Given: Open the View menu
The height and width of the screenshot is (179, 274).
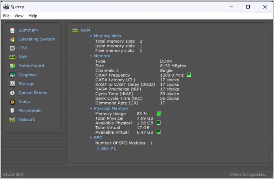Looking at the screenshot, I should click(19, 16).
